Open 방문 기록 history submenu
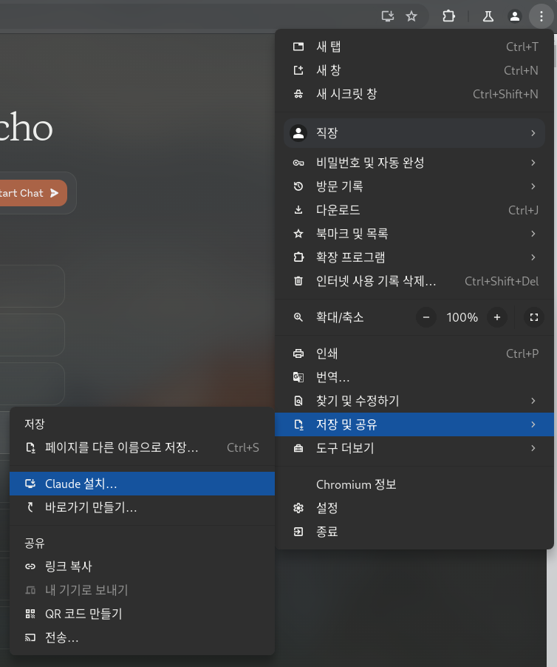The width and height of the screenshot is (557, 667). point(414,186)
